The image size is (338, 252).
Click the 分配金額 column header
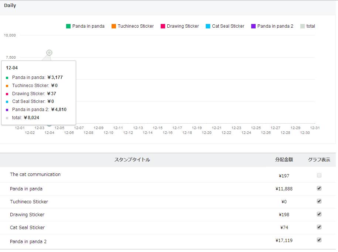[x=284, y=160]
